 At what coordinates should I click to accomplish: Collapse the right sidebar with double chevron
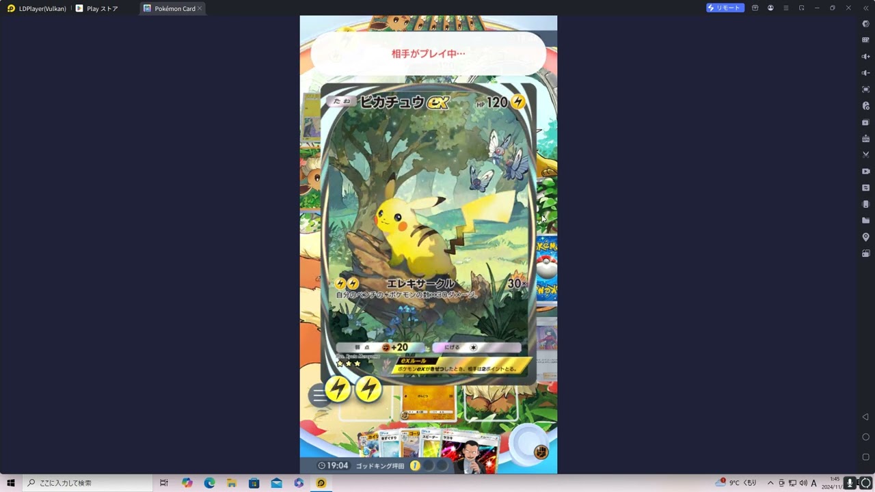[865, 8]
